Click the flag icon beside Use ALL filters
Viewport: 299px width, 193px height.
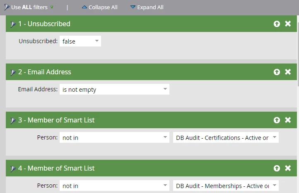(x=7, y=7)
